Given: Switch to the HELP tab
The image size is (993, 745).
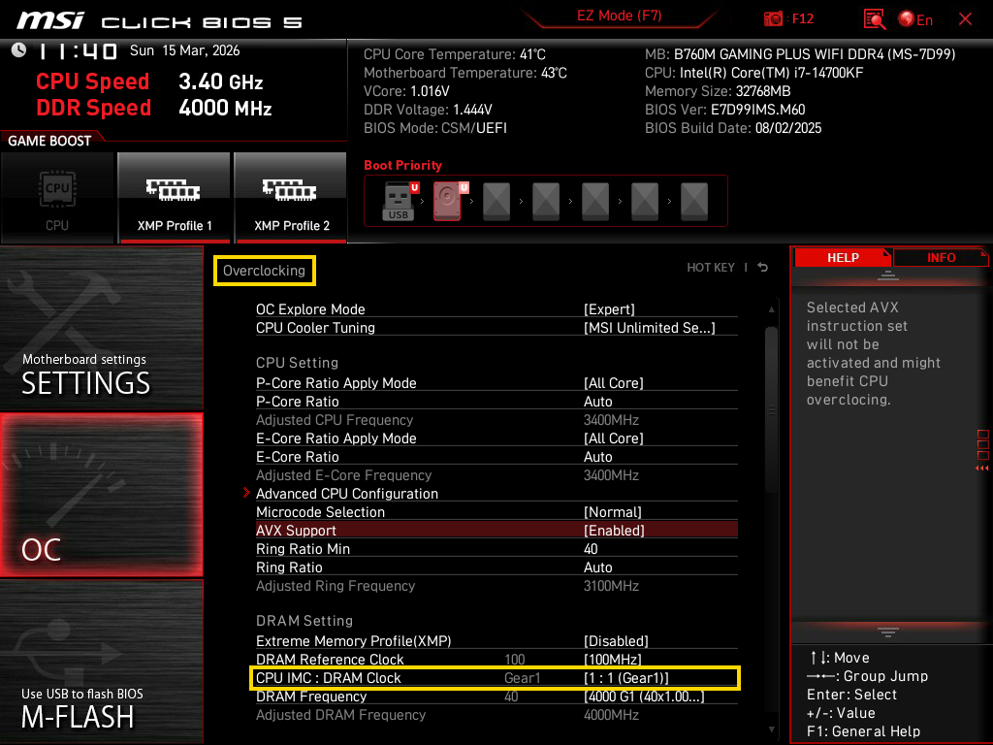Looking at the screenshot, I should [843, 258].
